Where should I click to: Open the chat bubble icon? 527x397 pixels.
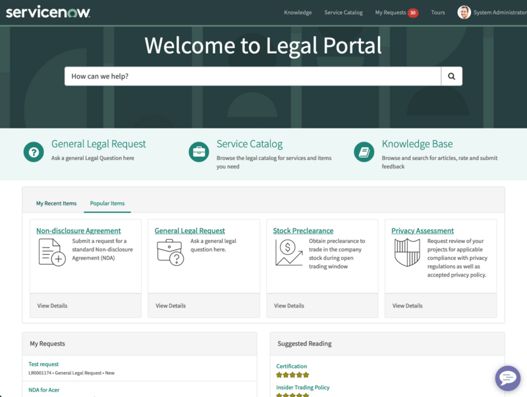coord(507,378)
